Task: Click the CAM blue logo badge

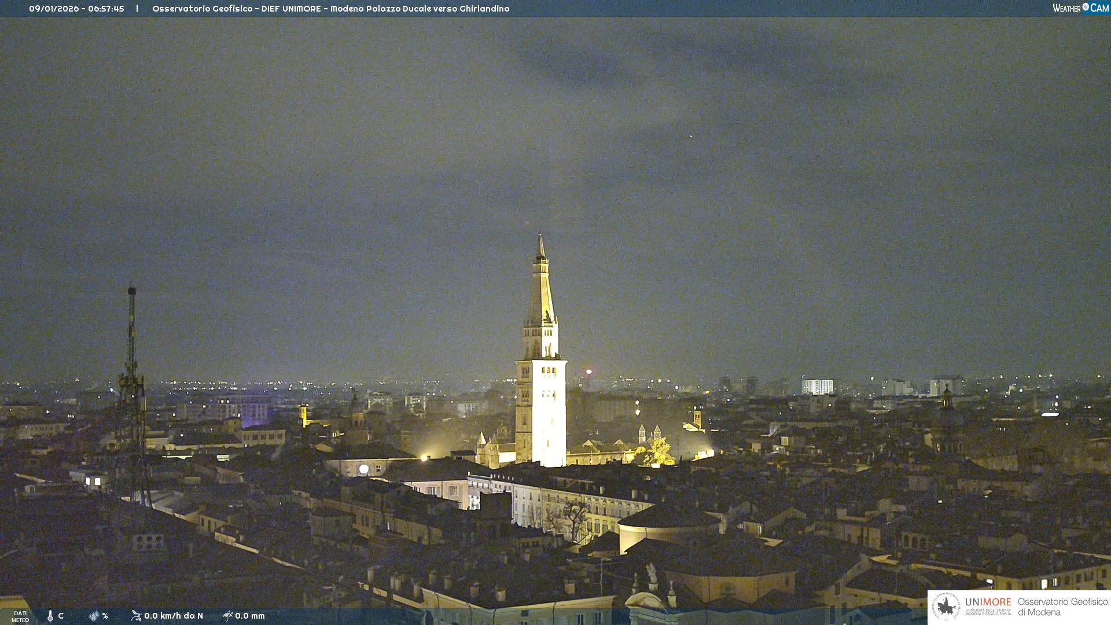Action: (1099, 8)
